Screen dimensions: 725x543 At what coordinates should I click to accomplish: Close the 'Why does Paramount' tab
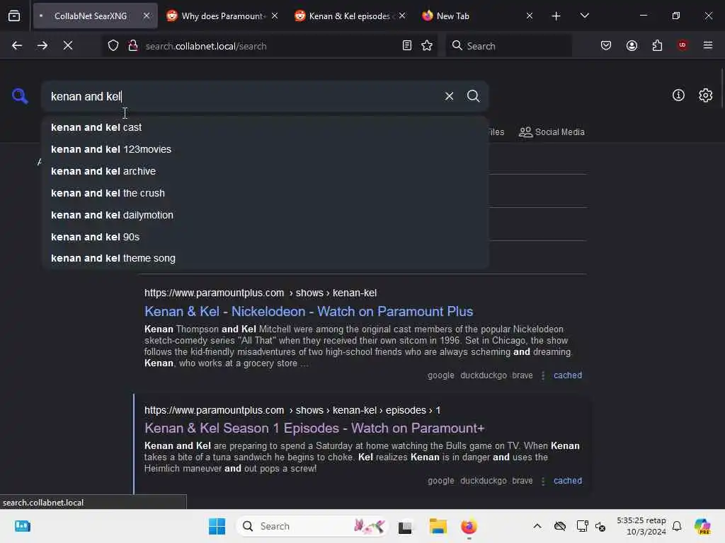click(x=275, y=16)
